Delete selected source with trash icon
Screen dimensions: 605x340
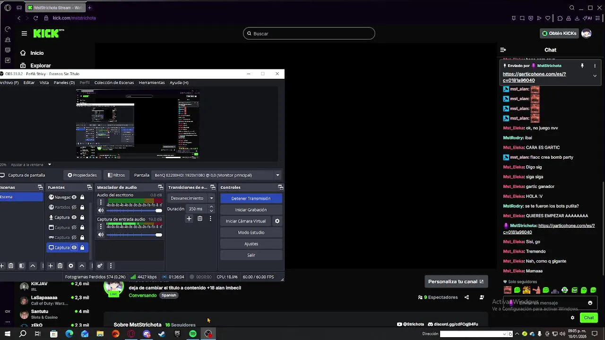tap(60, 266)
